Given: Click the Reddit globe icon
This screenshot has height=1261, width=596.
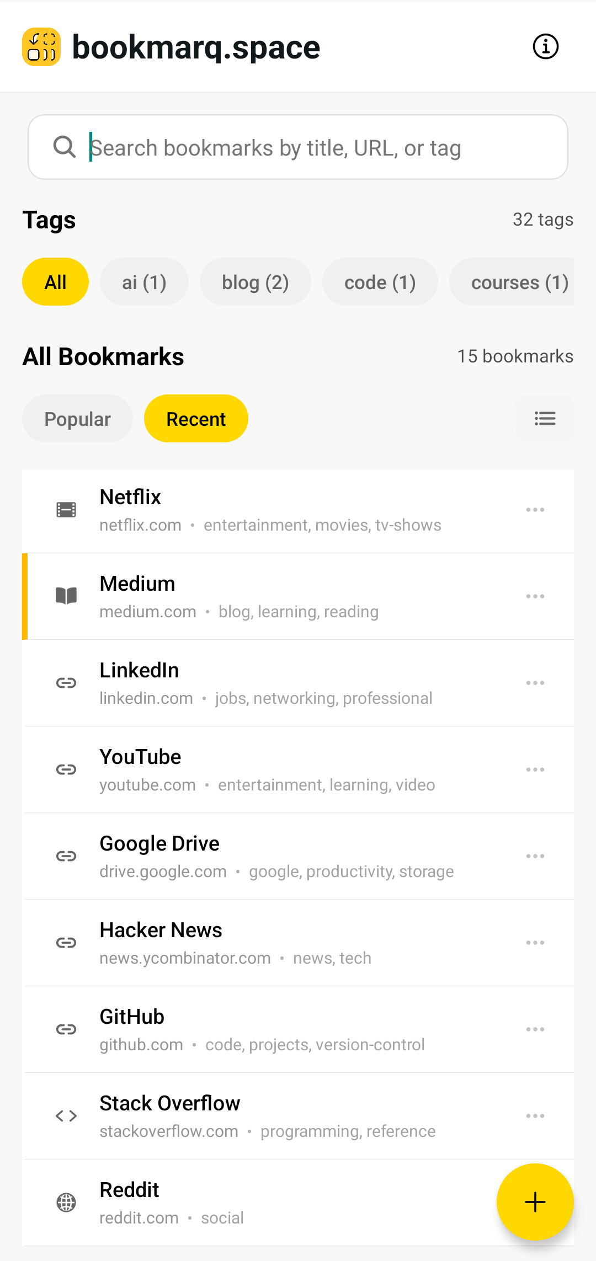Looking at the screenshot, I should click(66, 1203).
